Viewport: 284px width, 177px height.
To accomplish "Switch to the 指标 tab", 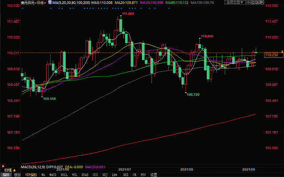I will pos(5,175).
